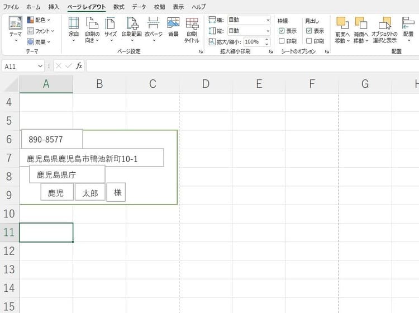Switch to the 数式 tab
The width and height of the screenshot is (419, 313).
pos(118,7)
